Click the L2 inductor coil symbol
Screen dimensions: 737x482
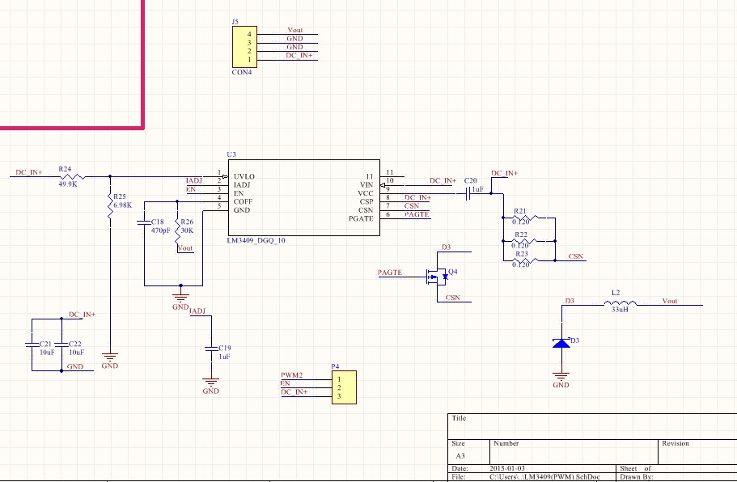pyautogui.click(x=621, y=303)
